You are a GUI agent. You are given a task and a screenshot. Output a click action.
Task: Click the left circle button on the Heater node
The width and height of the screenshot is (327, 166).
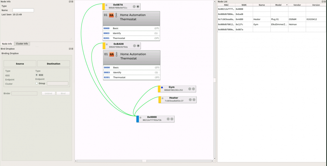click(x=190, y=100)
